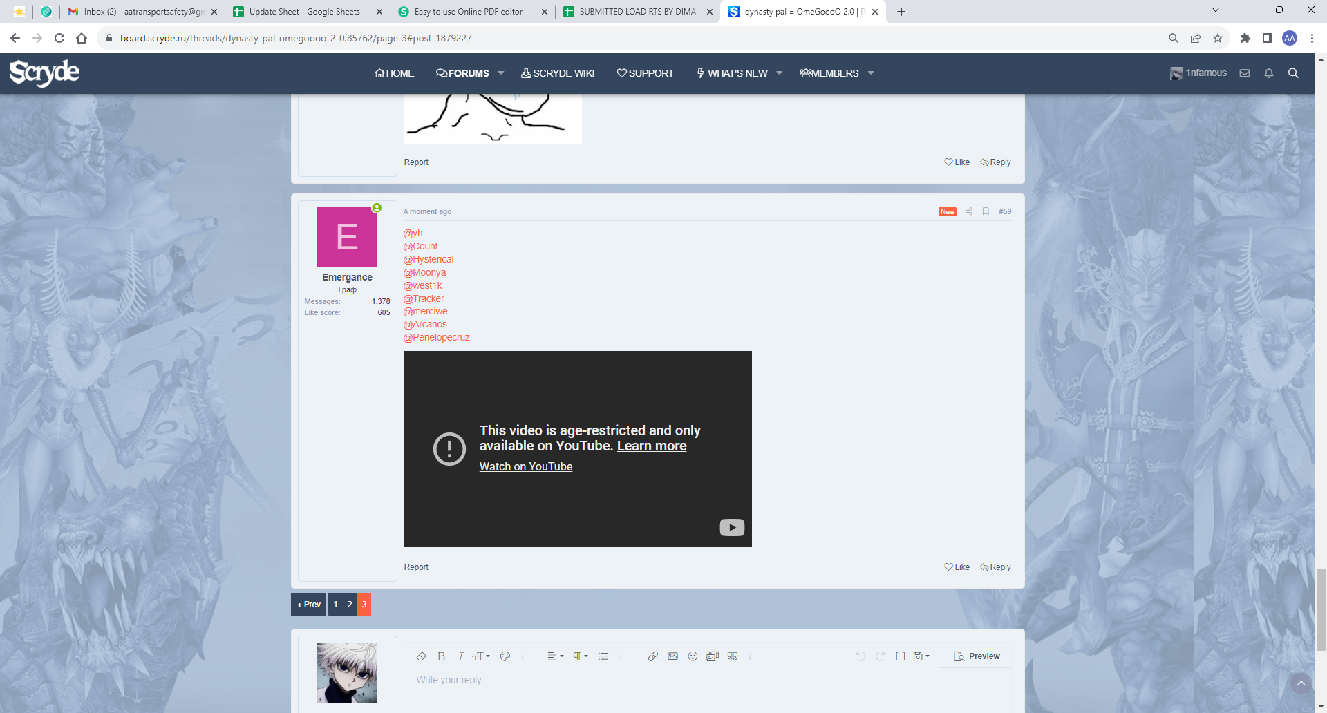Expand the text alignment dropdown

[x=555, y=656]
